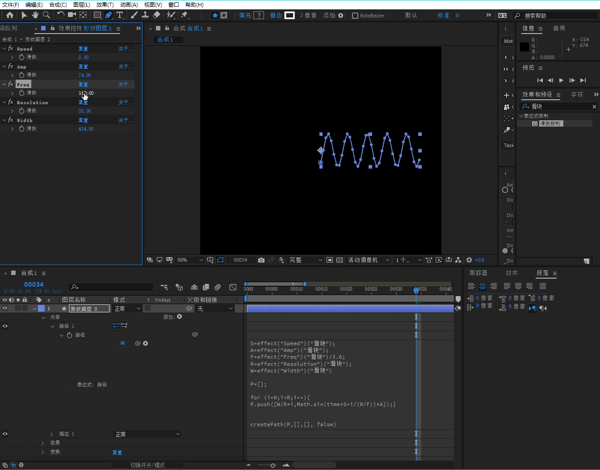Screen dimensions: 600x470
Task: Select the Brush tool
Action: (134, 15)
